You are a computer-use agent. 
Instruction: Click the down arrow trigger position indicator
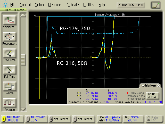[35, 14]
